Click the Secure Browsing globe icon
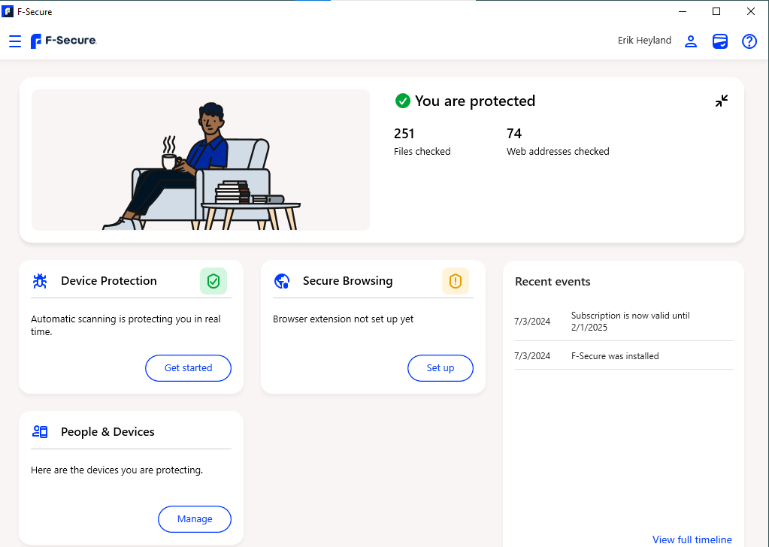This screenshot has width=769, height=547. tap(281, 280)
